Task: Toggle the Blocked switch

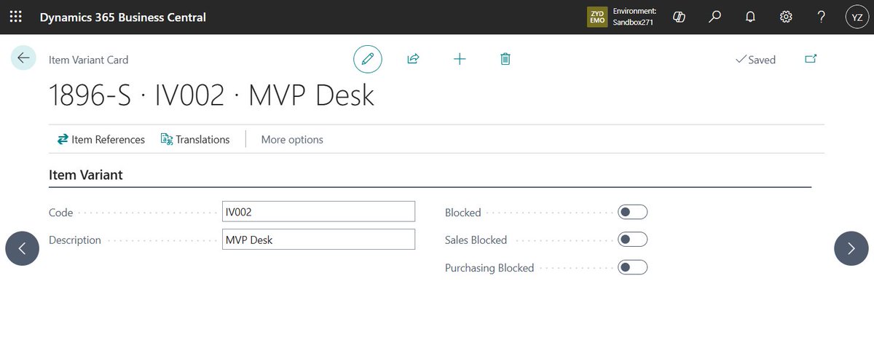Action: (632, 212)
